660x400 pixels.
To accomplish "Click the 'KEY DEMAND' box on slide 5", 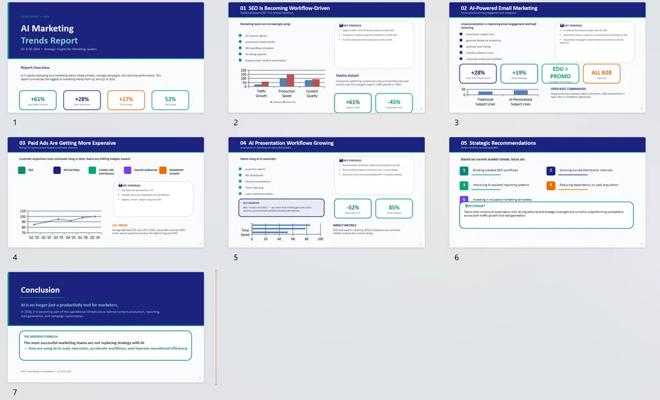I will [x=281, y=208].
